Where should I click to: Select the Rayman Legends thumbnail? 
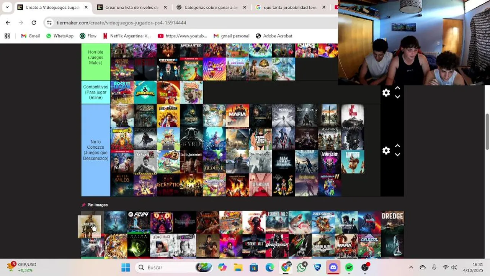(x=191, y=69)
